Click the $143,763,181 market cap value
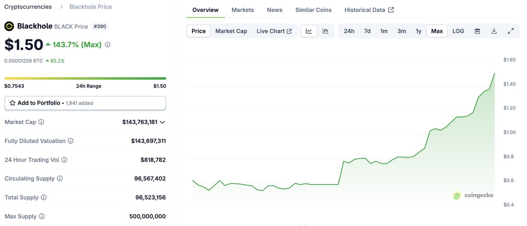Viewport: 527px width, 226px height. tap(140, 122)
